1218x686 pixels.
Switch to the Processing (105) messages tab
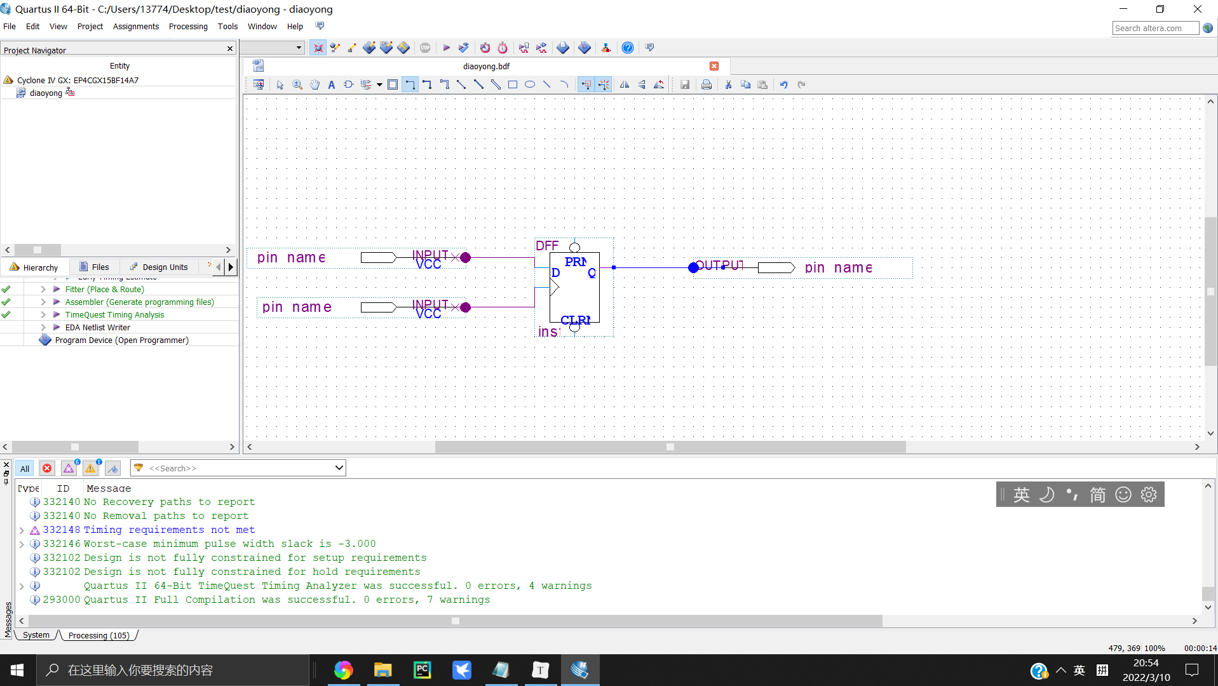tap(98, 635)
